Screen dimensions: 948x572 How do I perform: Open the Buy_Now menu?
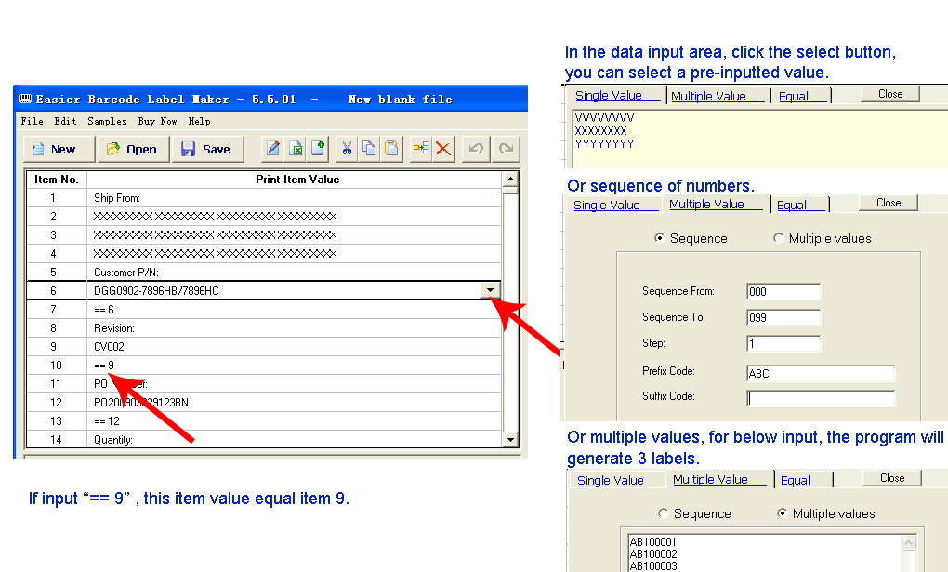(x=157, y=121)
